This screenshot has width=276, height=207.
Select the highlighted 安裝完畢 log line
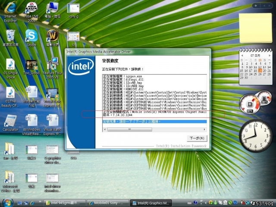(154, 122)
